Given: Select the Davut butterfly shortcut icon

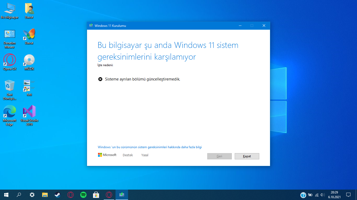Looking at the screenshot, I should pyautogui.click(x=29, y=37).
